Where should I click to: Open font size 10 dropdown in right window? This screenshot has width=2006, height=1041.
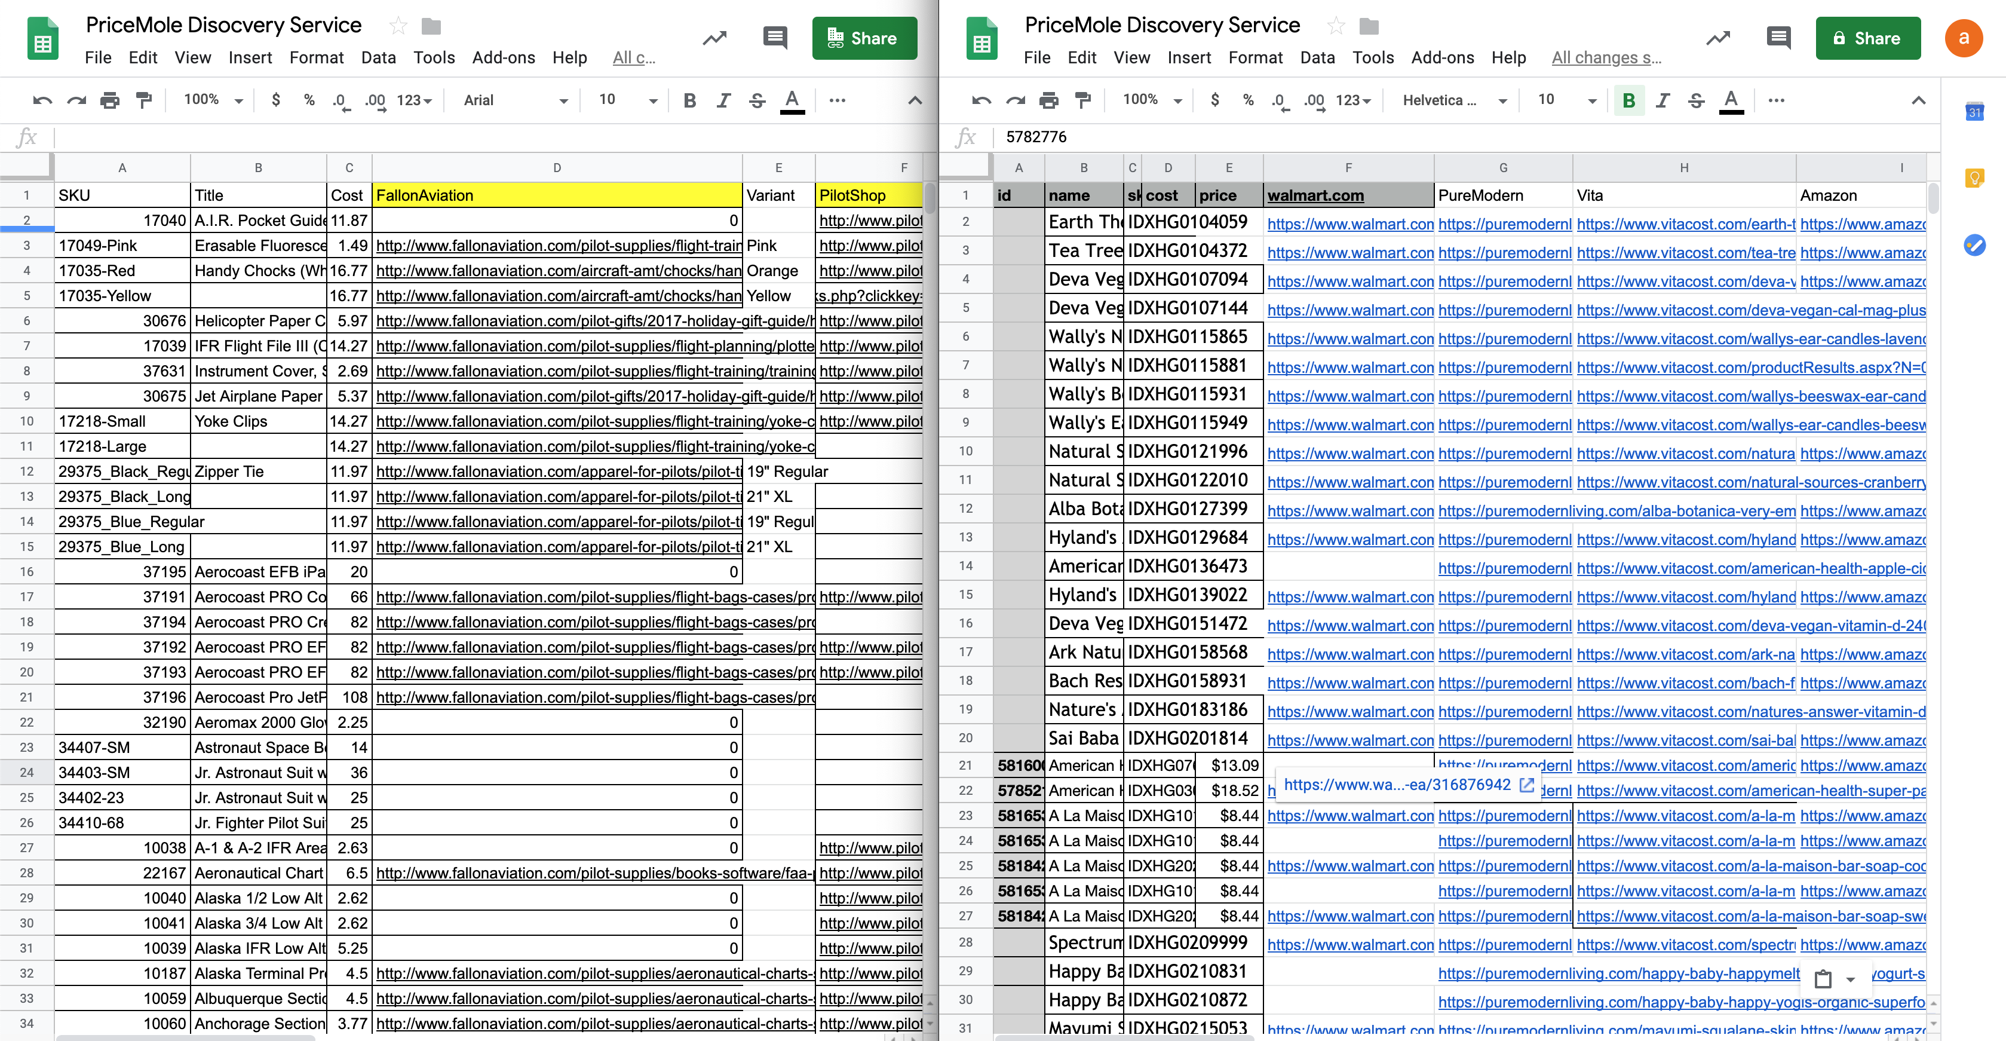pos(1567,100)
